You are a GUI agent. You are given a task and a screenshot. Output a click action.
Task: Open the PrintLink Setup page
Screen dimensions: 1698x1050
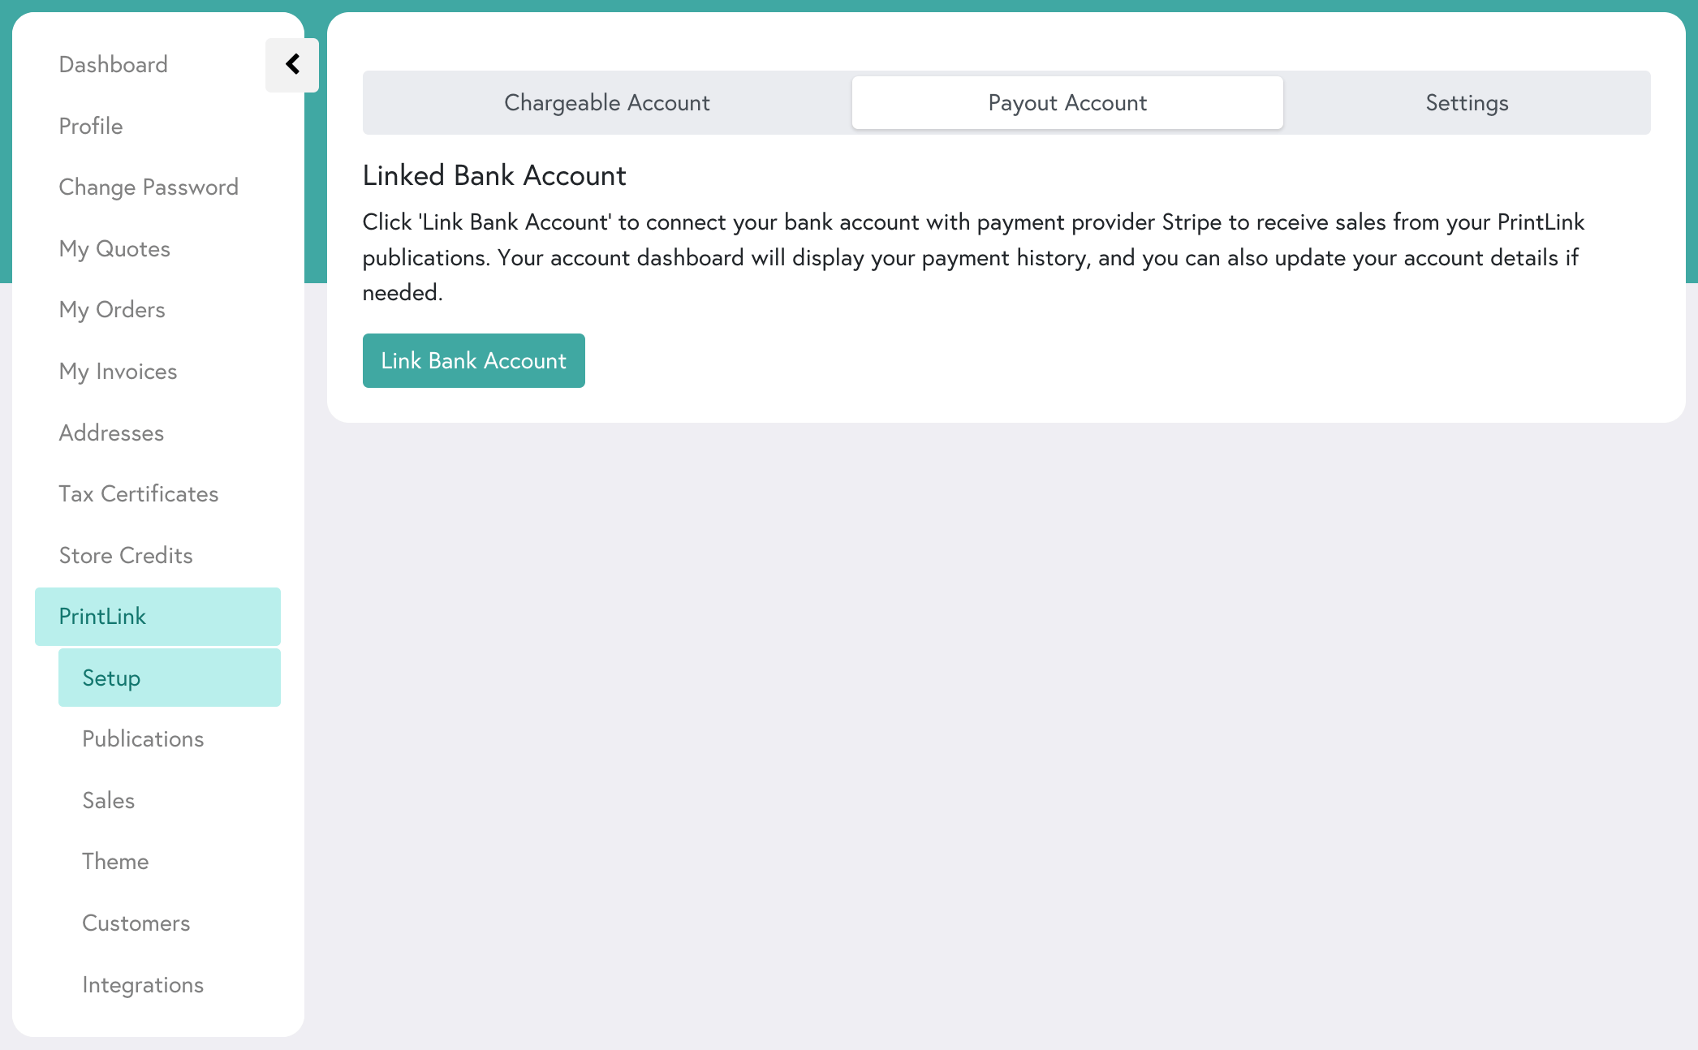(x=110, y=678)
